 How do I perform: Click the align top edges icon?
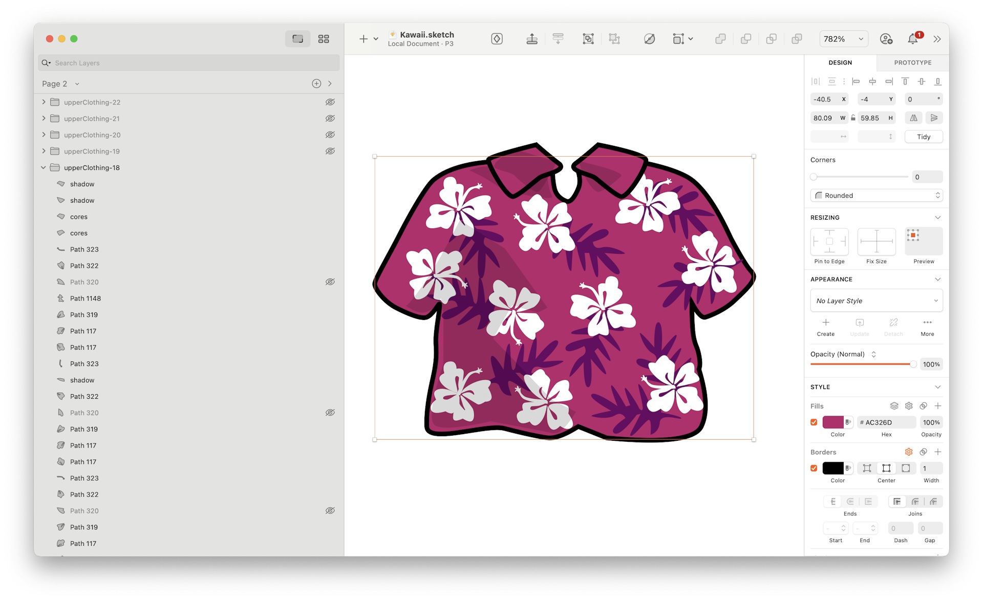[905, 81]
